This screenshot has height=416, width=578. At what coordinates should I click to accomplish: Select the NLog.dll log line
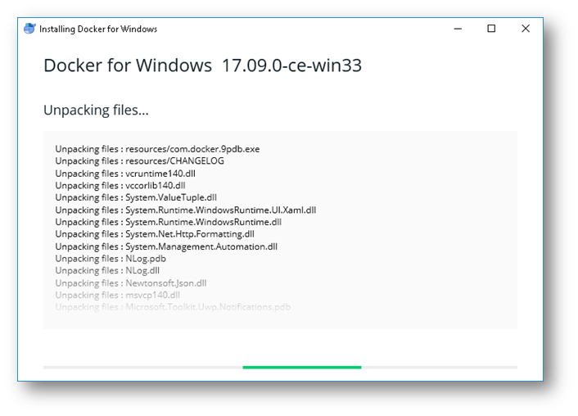point(107,271)
